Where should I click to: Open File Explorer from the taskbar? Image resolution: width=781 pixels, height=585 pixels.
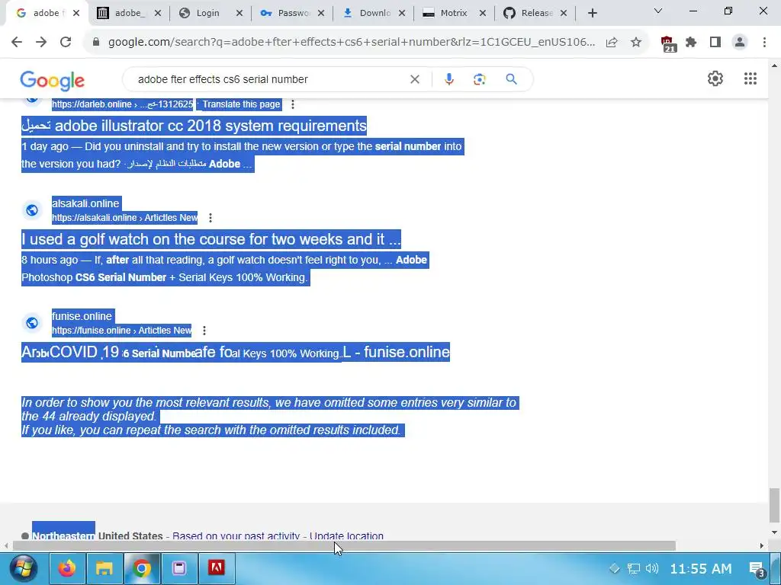104,568
